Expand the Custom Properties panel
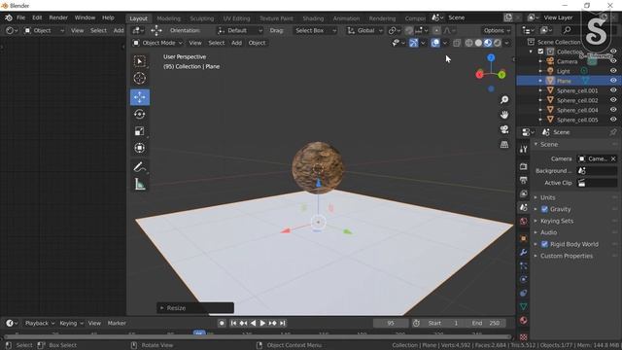Screen dimensions: 622x350 click(567, 256)
